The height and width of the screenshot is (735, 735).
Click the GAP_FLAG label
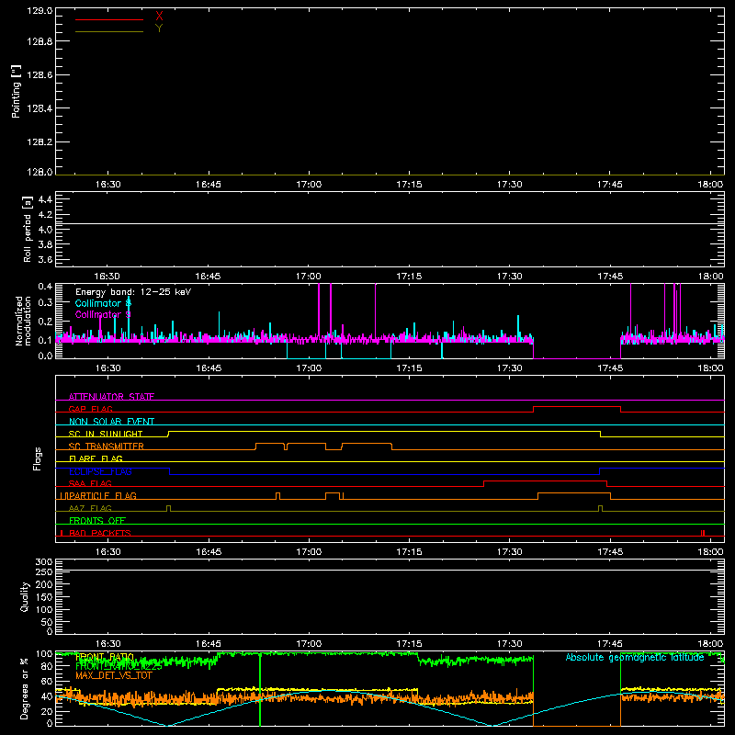pyautogui.click(x=90, y=409)
